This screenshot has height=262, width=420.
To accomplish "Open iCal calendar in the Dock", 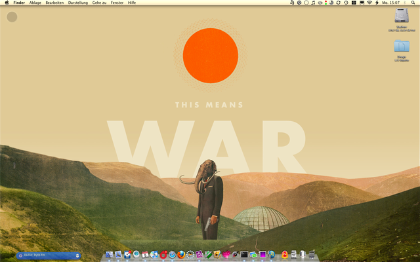I will pyautogui.click(x=145, y=255).
